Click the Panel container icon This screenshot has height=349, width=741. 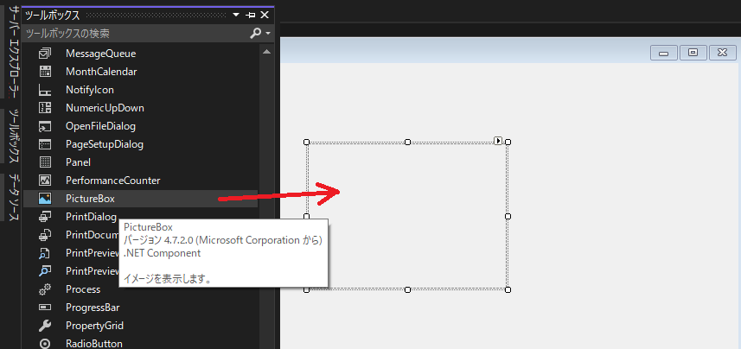[x=45, y=162]
